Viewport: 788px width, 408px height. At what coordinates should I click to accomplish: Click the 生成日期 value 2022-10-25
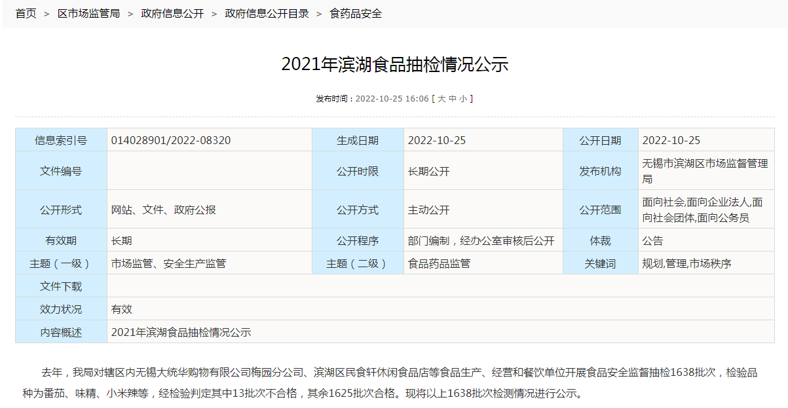[437, 140]
